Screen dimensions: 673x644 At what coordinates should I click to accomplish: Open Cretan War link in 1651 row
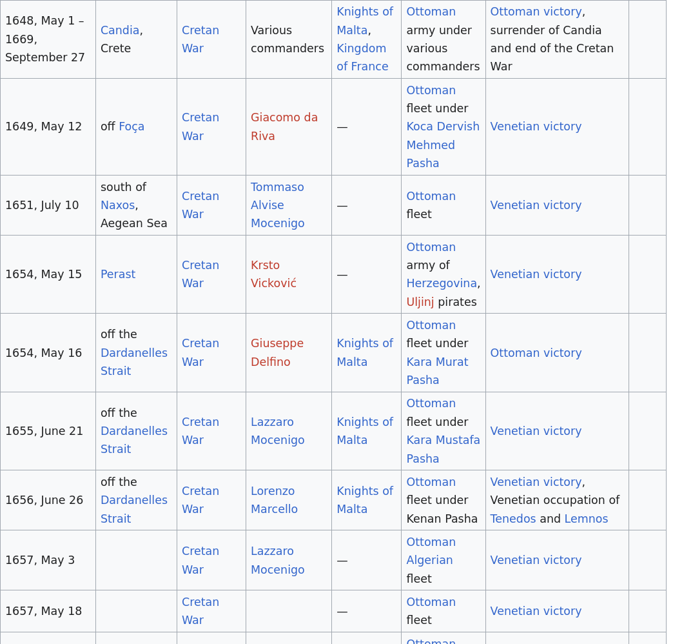(200, 205)
